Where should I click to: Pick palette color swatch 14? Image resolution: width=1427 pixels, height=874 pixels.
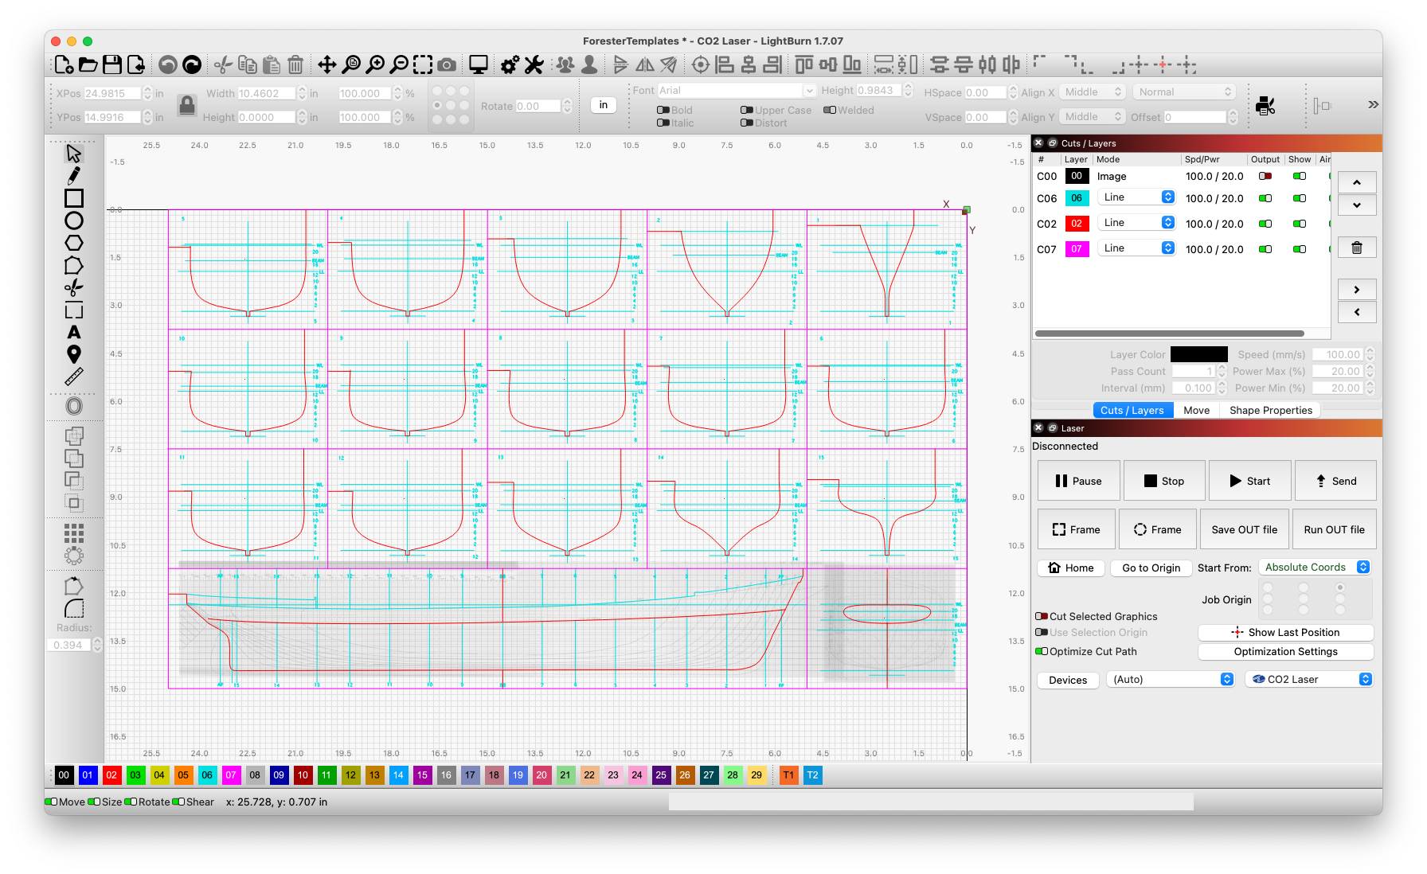coord(398,775)
